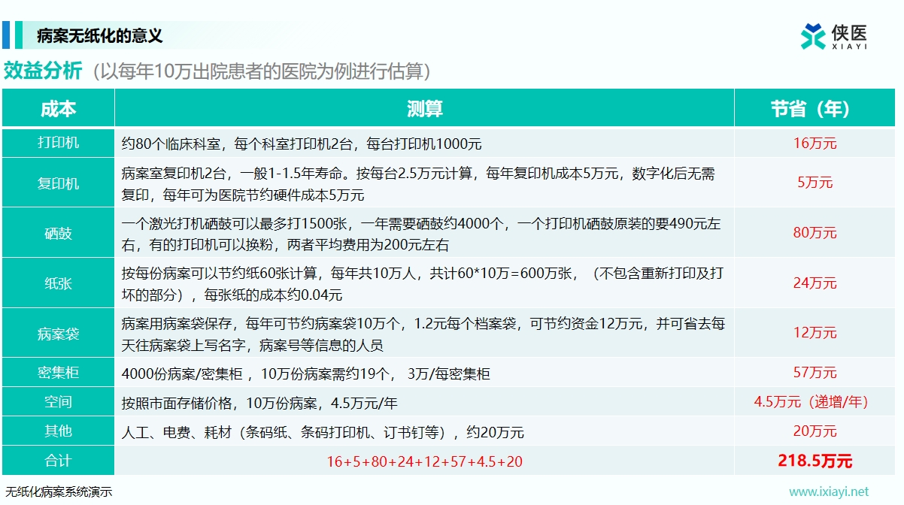Click the 效益分析 heading
The image size is (904, 505).
(43, 71)
